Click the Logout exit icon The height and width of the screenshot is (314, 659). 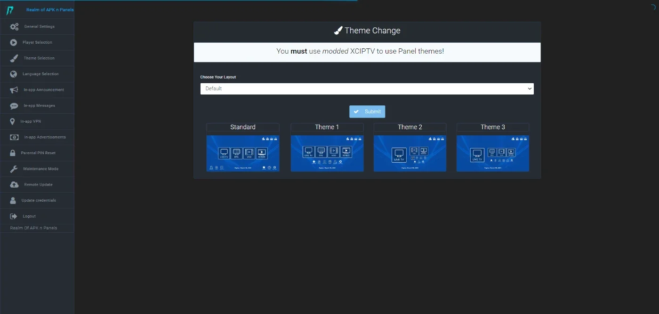14,216
